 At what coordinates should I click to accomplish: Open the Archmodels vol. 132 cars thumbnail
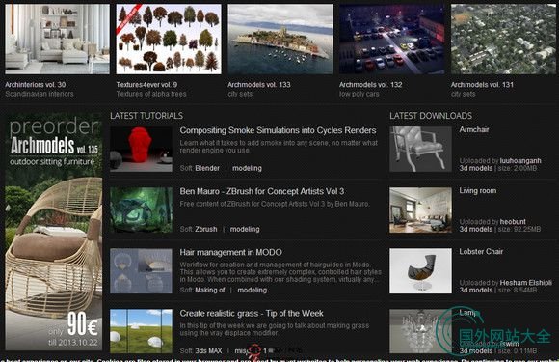click(x=392, y=39)
